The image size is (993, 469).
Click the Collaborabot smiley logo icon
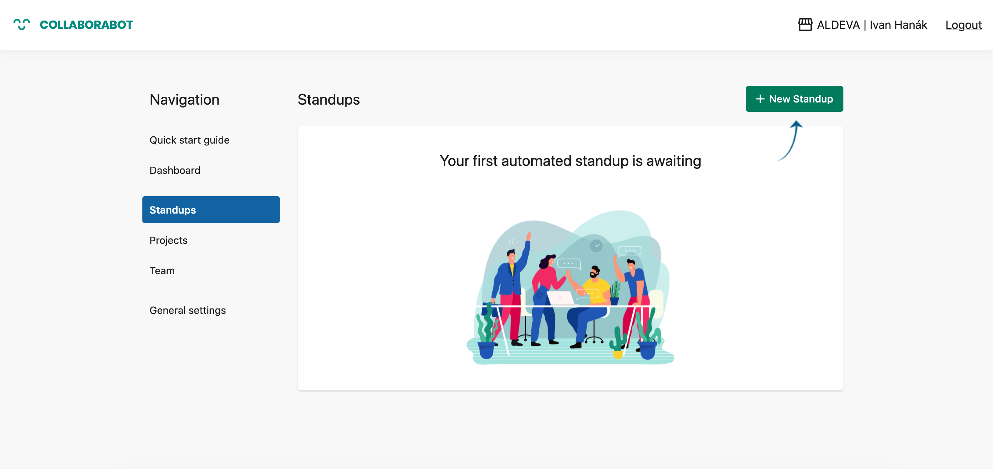[22, 25]
